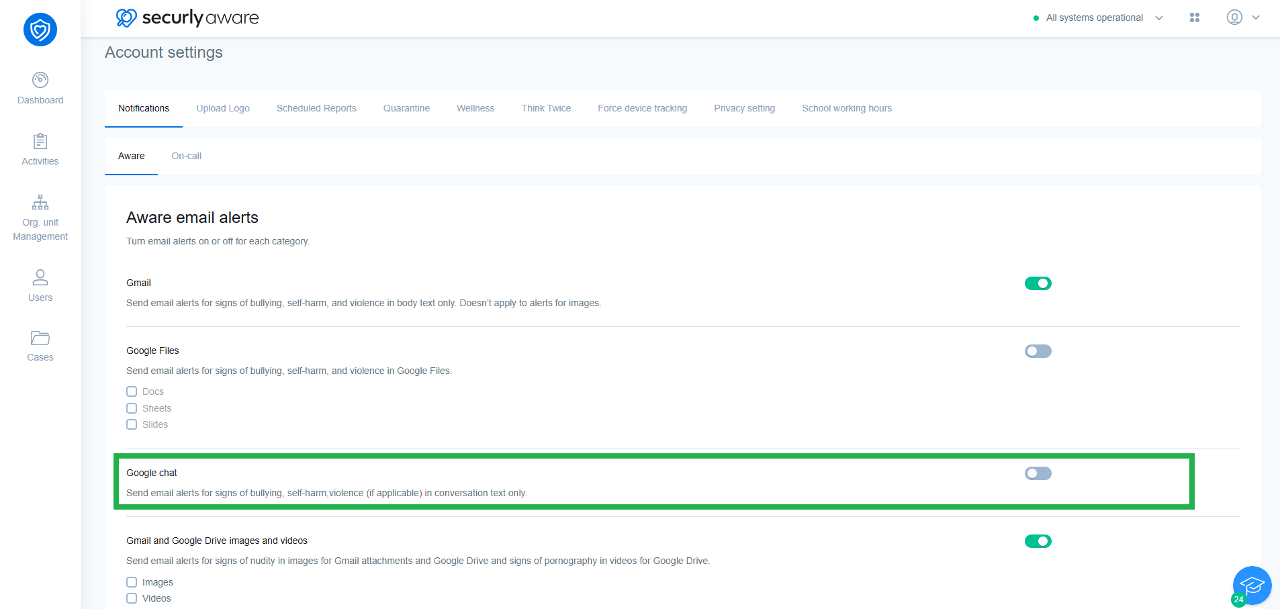Click Gmail and Google Drive images heading
The image size is (1280, 609).
217,541
